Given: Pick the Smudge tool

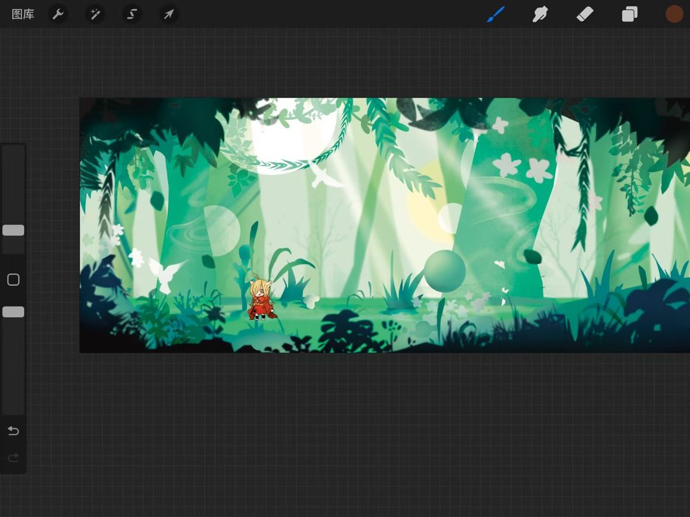Looking at the screenshot, I should click(540, 14).
